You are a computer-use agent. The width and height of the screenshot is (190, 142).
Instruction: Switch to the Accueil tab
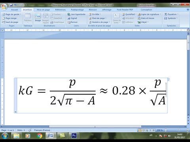click(14, 9)
